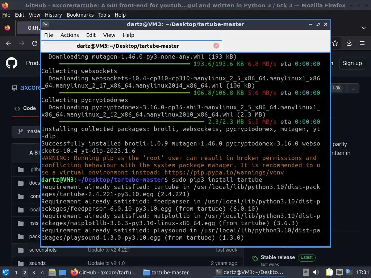Click the repository icon beside axcore
This screenshot has width=371, height=278.
click(14, 88)
